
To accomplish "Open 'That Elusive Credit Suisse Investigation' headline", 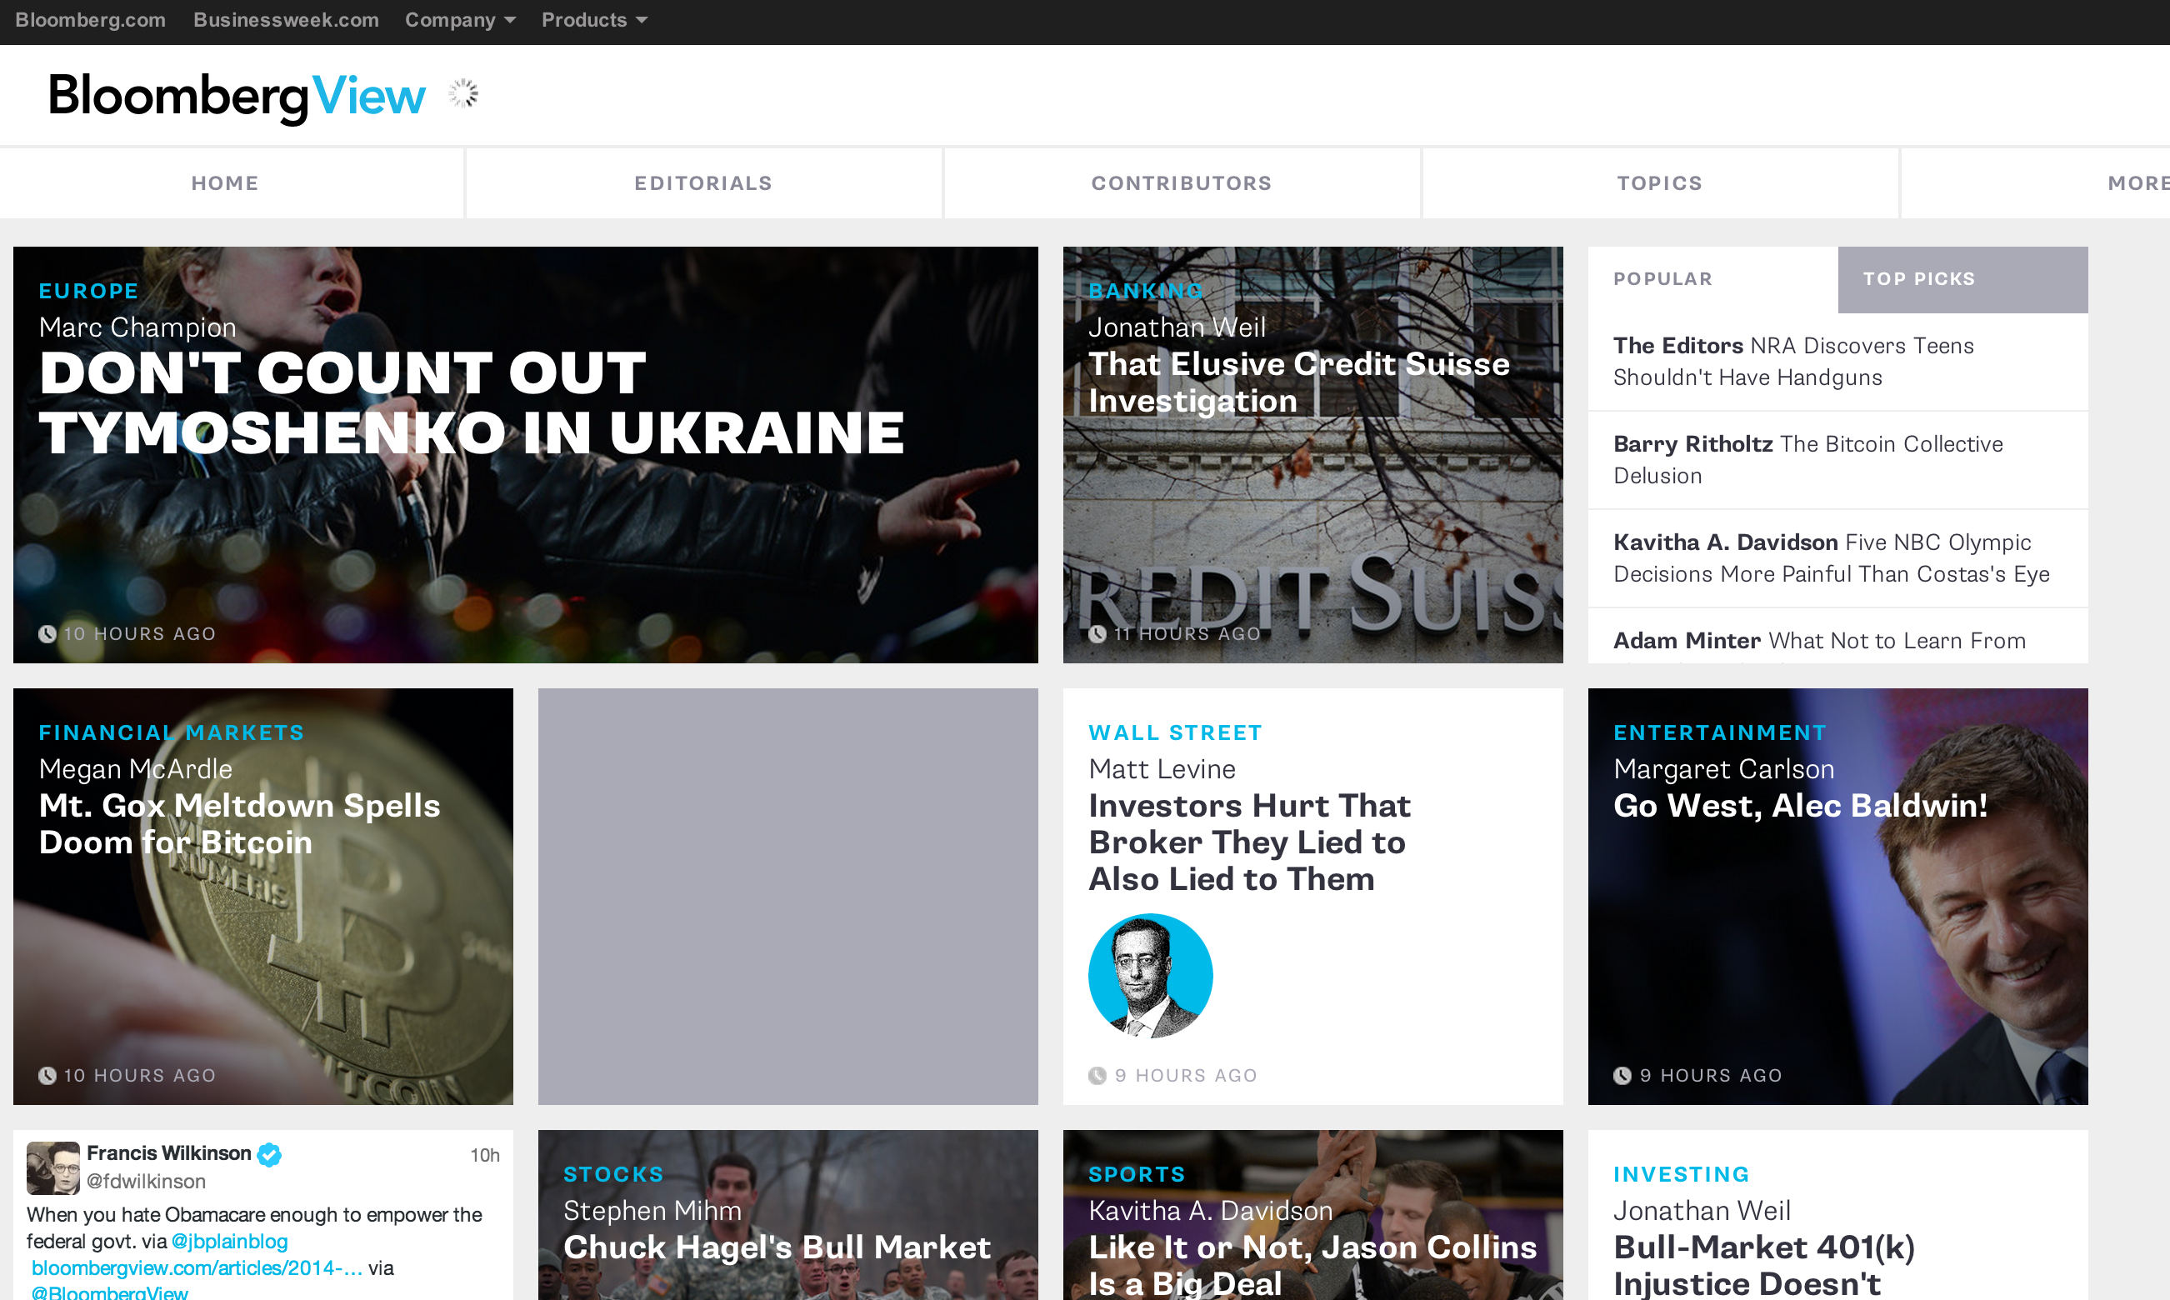I will 1299,382.
